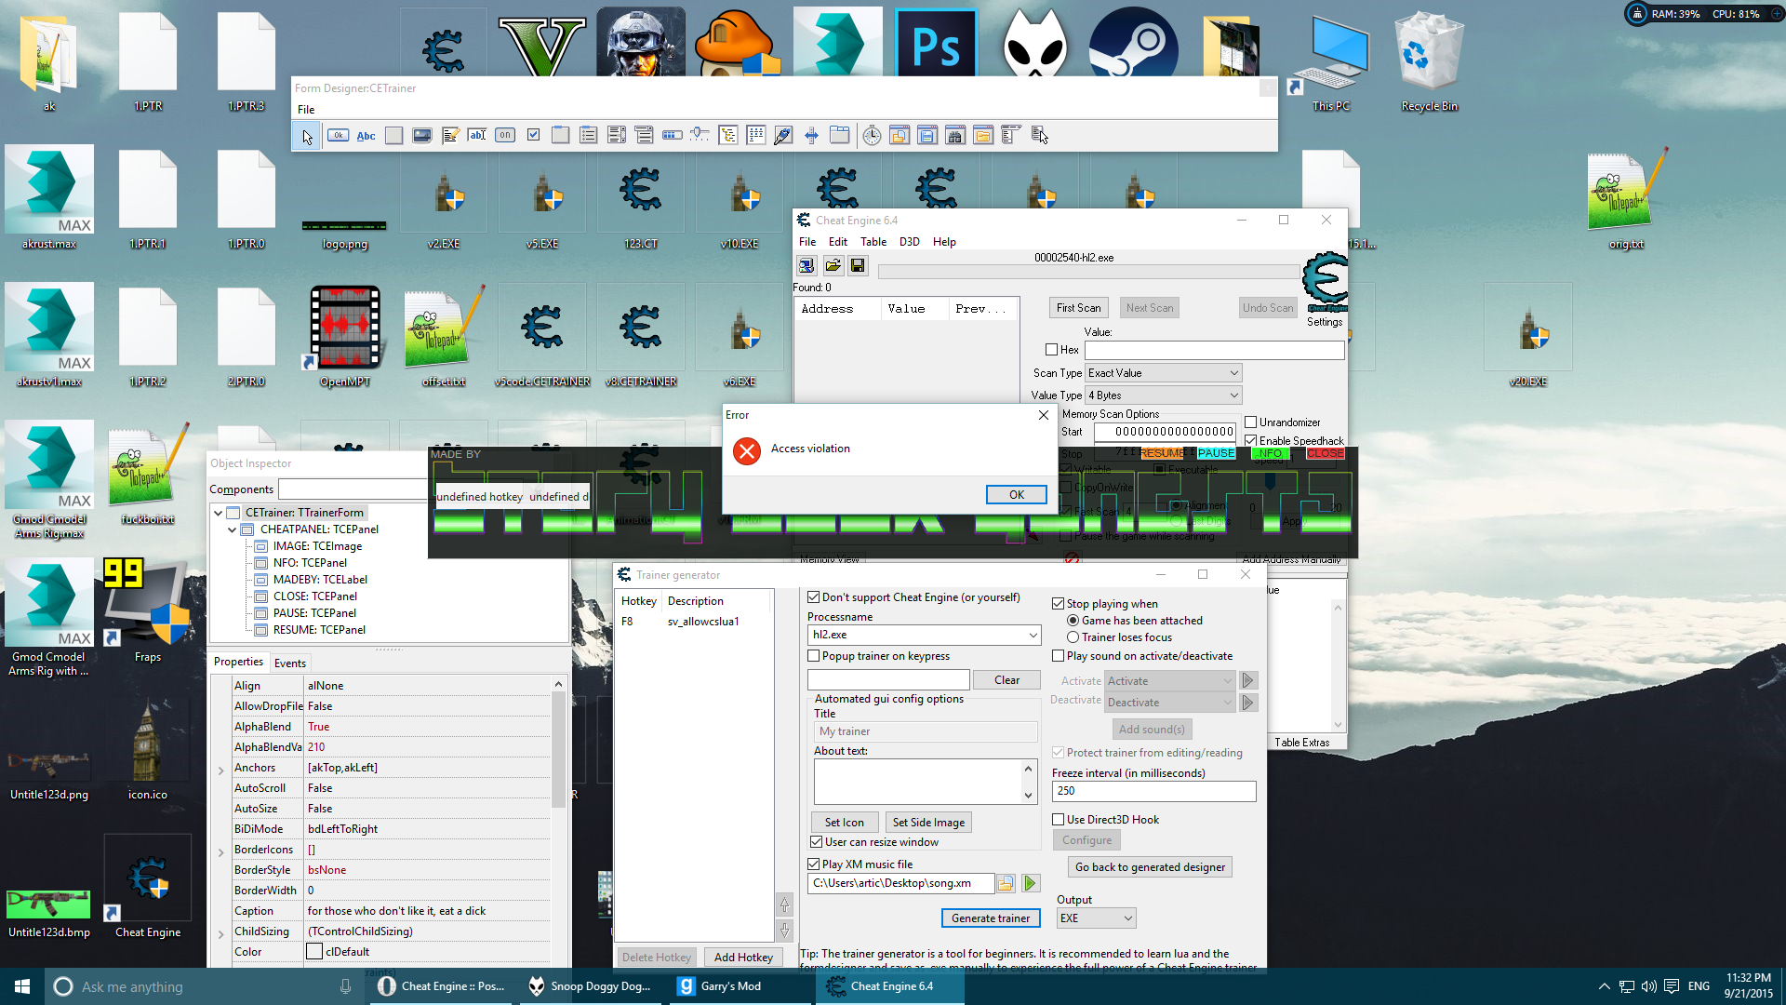The image size is (1786, 1005).
Task: Click Generate trainer button
Action: click(x=990, y=918)
